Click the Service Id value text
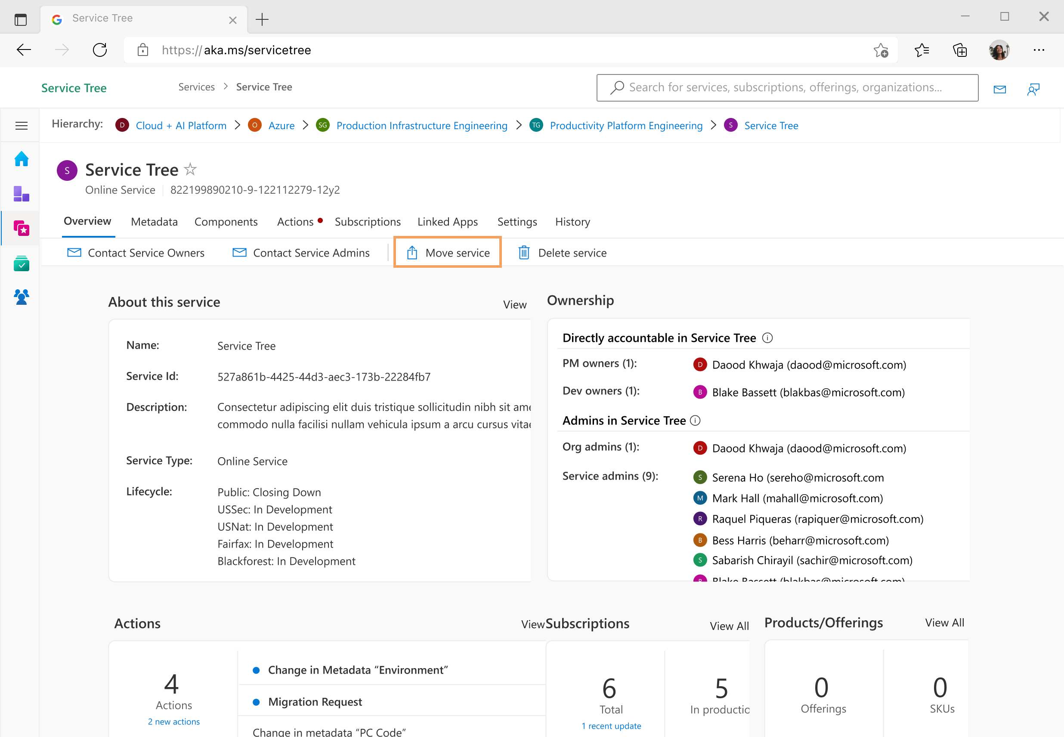The height and width of the screenshot is (737, 1064). pyautogui.click(x=324, y=377)
